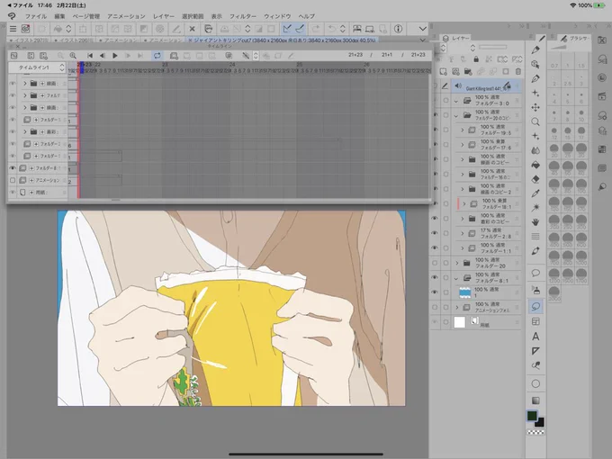This screenshot has height=459, width=612.
Task: Select the Lasso selection tool
Action: click(x=535, y=306)
